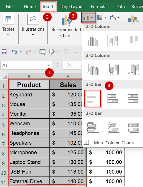Cancel formula entry with X button

69,65
